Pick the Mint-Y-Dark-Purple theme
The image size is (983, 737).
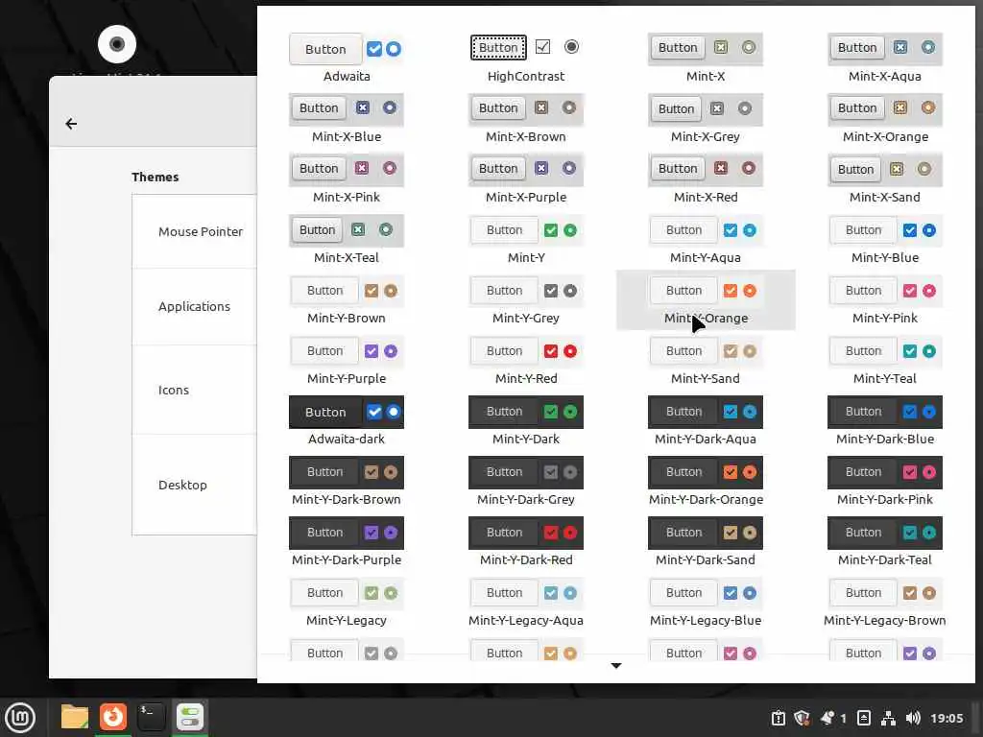pos(346,543)
